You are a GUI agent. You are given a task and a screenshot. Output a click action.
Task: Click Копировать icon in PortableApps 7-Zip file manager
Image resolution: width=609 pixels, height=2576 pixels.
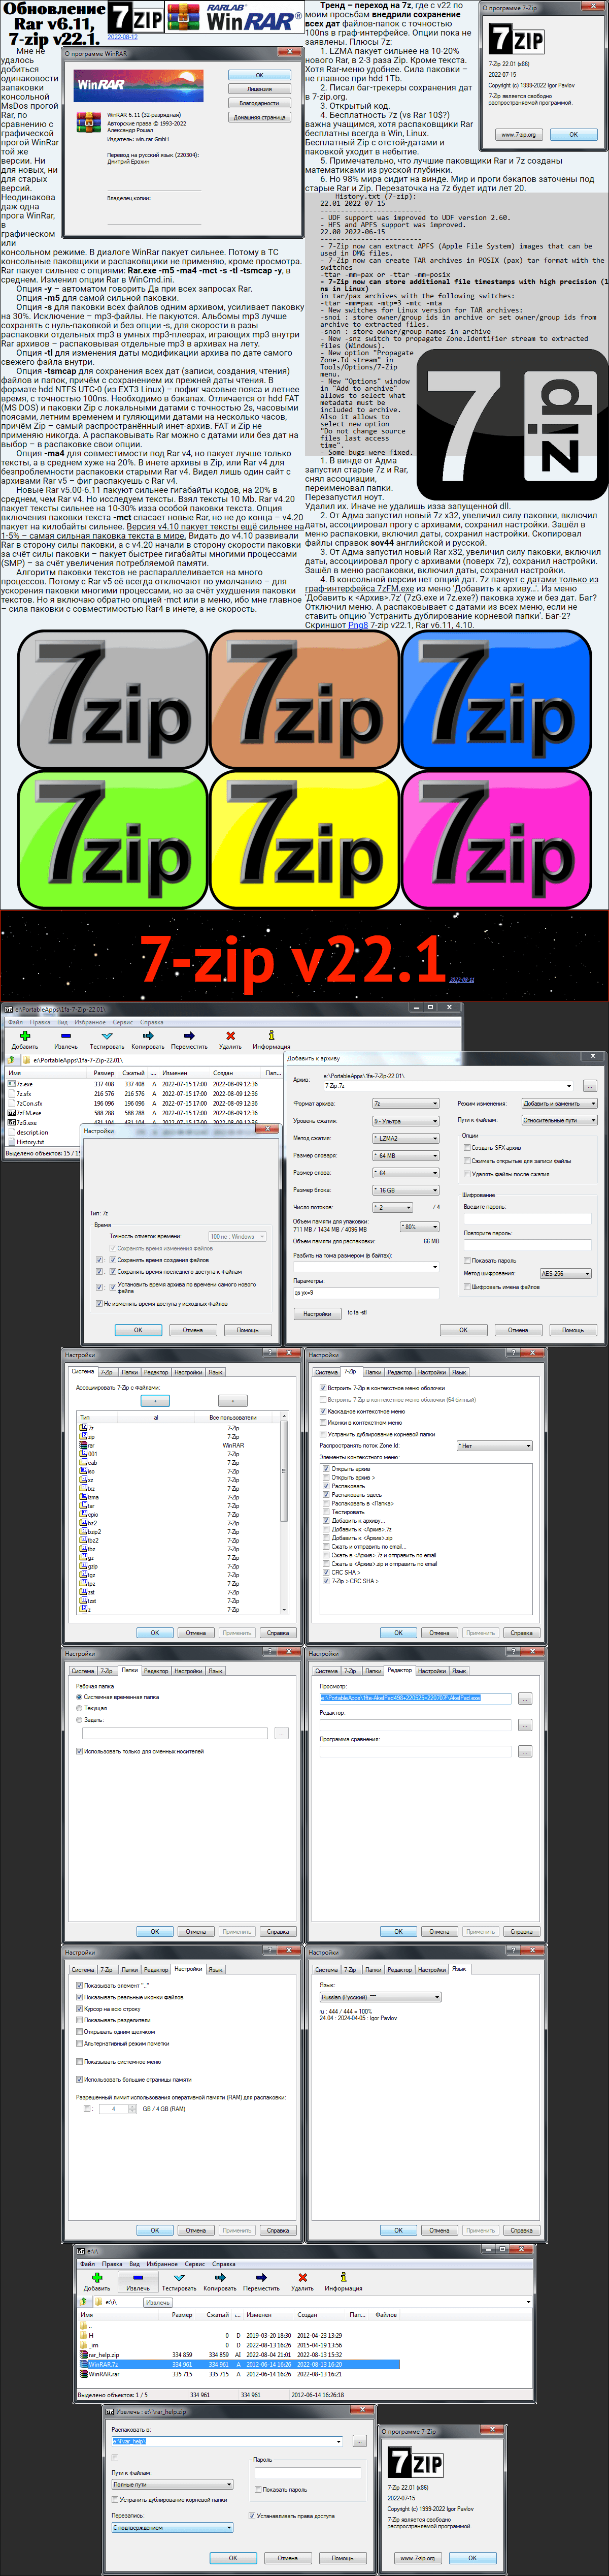148,1036
